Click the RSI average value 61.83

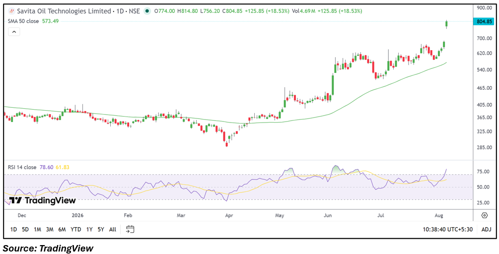[x=63, y=167]
